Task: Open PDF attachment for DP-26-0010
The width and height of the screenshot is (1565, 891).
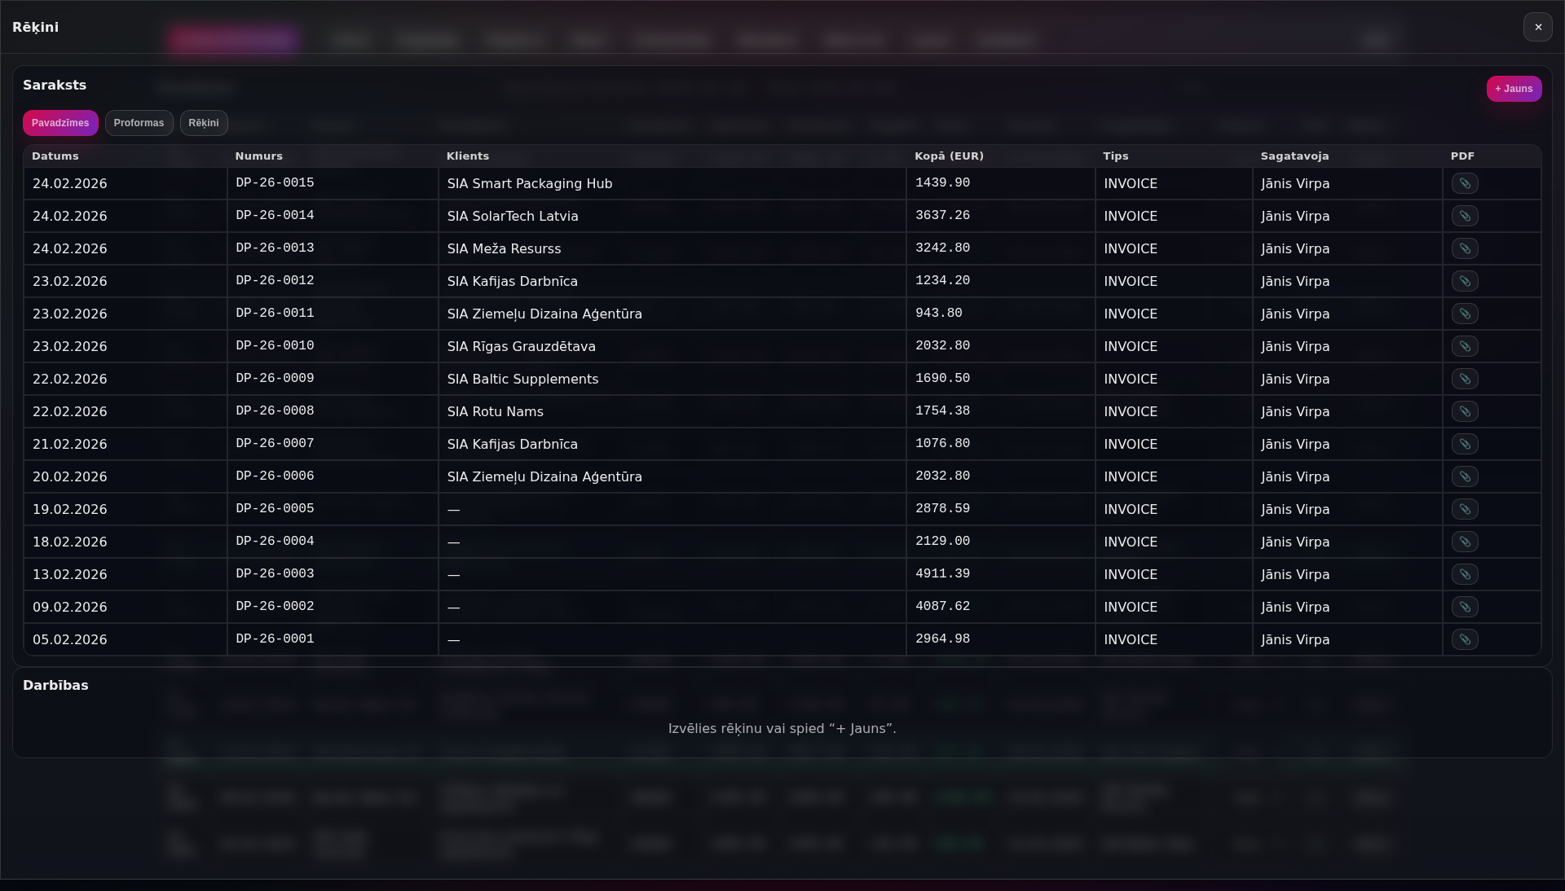Action: [1465, 346]
